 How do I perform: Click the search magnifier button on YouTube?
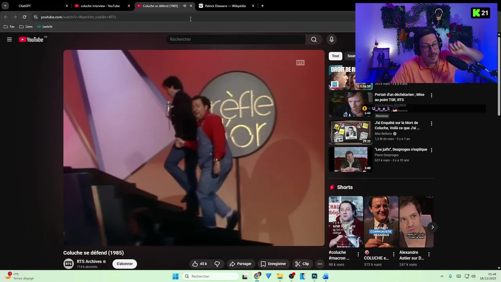coord(314,39)
